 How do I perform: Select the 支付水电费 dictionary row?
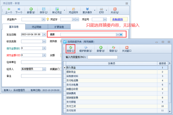[x=116, y=85]
